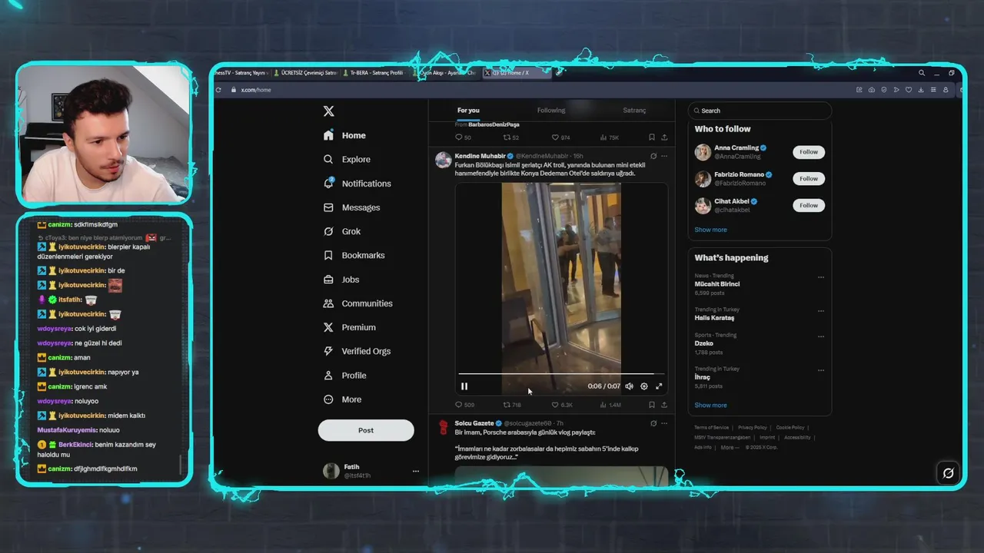
Task: Open more options for İhraç trend
Action: 821,370
